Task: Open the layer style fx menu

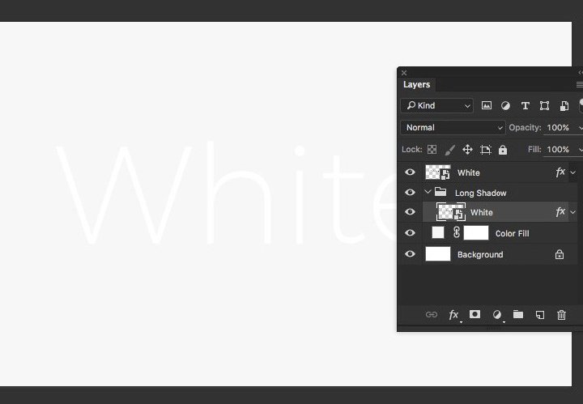Action: (454, 315)
